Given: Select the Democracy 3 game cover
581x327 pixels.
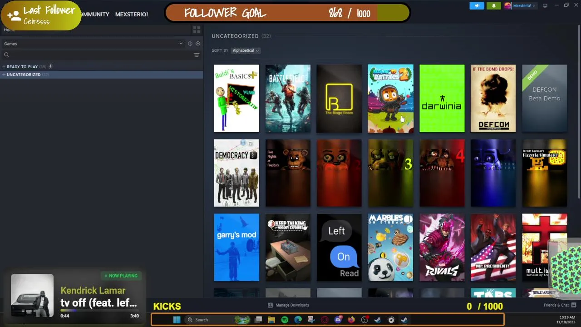Looking at the screenshot, I should tap(236, 173).
